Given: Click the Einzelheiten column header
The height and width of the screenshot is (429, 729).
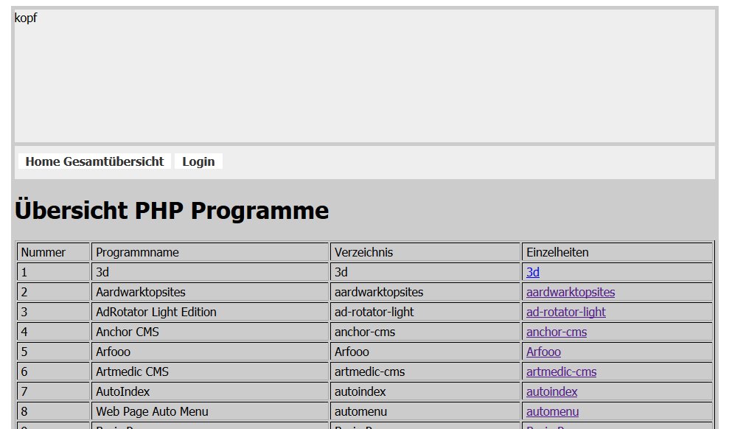Looking at the screenshot, I should tap(557, 252).
